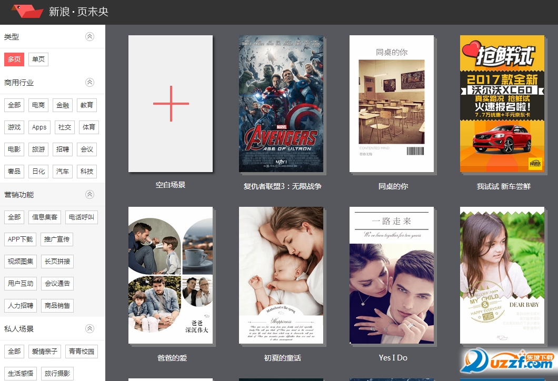Open the 同桌的你 classroom template
Screen dimensions: 558x381
pos(392,104)
